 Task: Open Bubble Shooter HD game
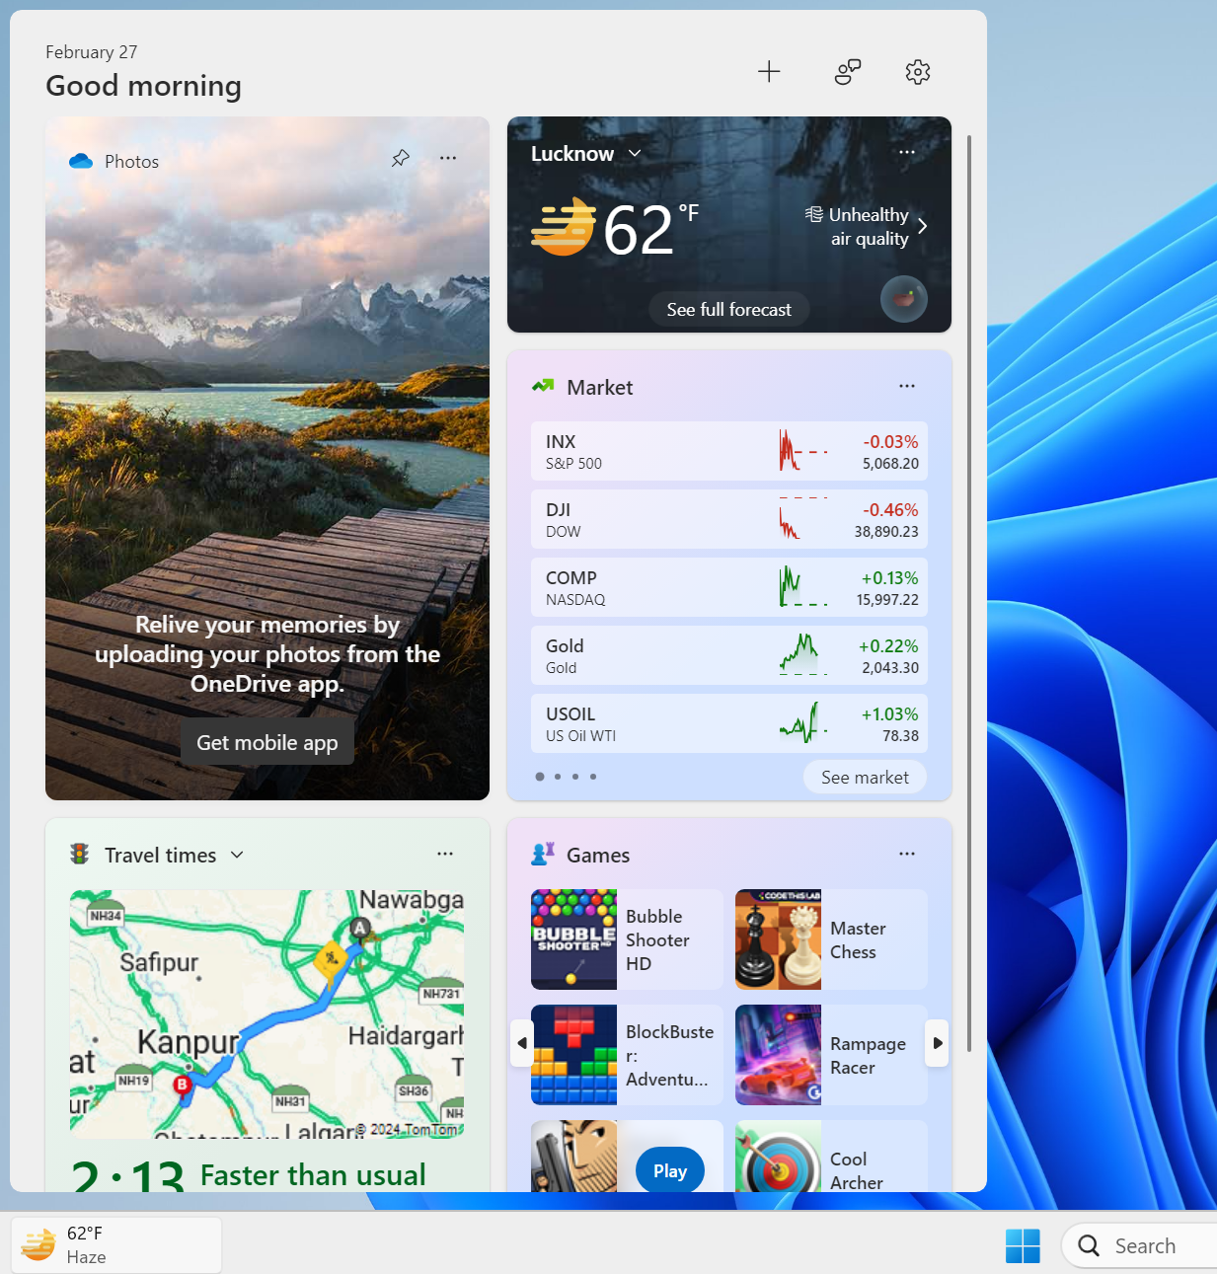pyautogui.click(x=627, y=939)
